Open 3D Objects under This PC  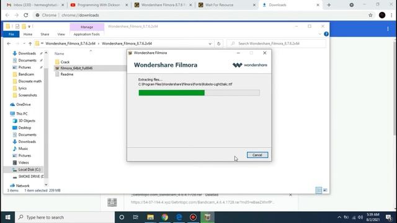click(27, 121)
